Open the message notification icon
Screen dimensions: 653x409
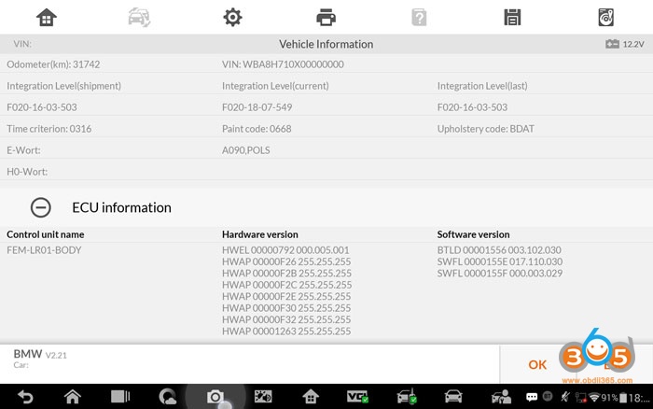pos(532,397)
